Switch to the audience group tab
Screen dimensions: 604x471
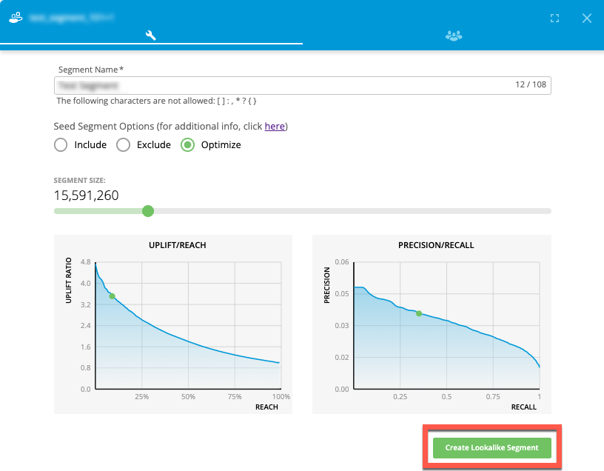coord(454,36)
